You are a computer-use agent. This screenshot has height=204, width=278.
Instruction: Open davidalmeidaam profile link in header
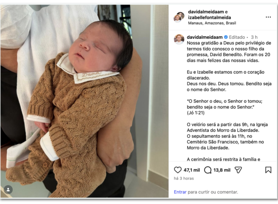[206, 12]
